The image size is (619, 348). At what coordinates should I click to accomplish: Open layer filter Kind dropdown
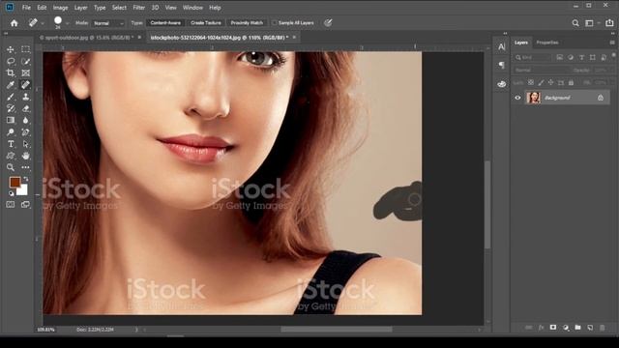pos(533,58)
